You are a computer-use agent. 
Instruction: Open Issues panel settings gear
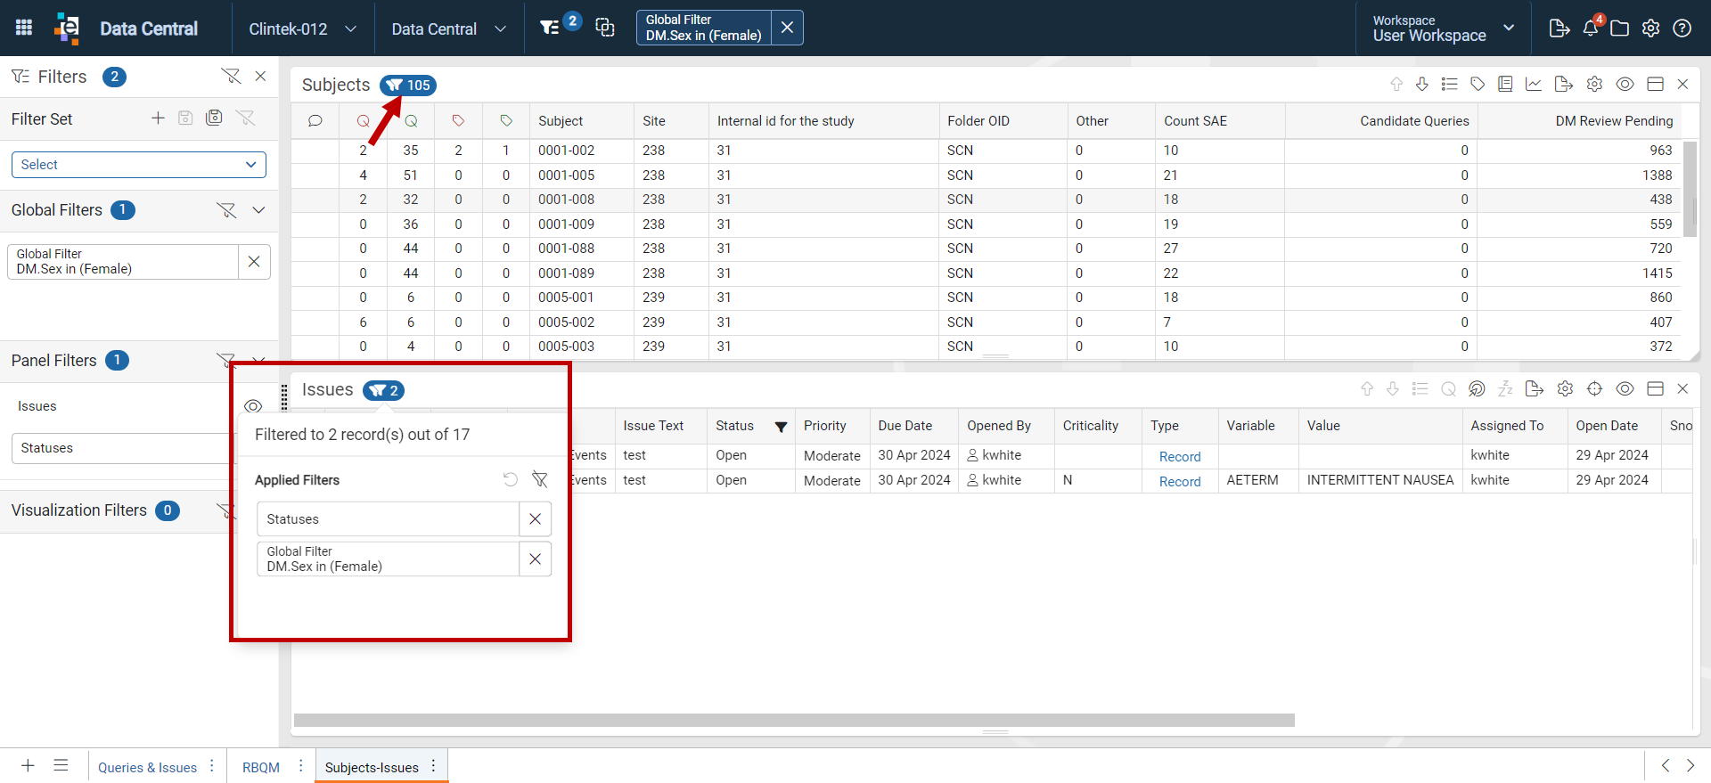click(x=1565, y=388)
